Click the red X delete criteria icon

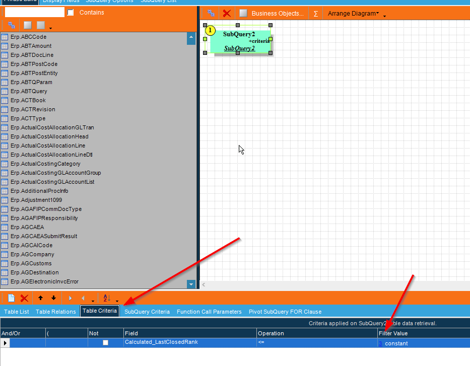[x=24, y=298]
